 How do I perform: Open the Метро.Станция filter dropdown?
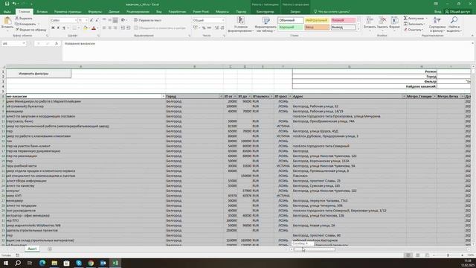pyautogui.click(x=434, y=96)
